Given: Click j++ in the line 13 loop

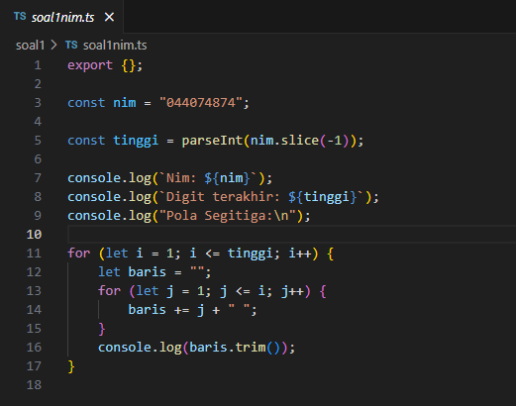Looking at the screenshot, I should pyautogui.click(x=292, y=291).
